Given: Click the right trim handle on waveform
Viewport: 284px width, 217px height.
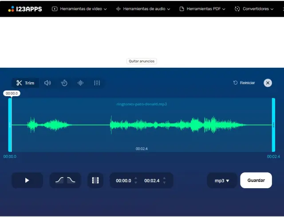Looking at the screenshot, I should tap(273, 125).
